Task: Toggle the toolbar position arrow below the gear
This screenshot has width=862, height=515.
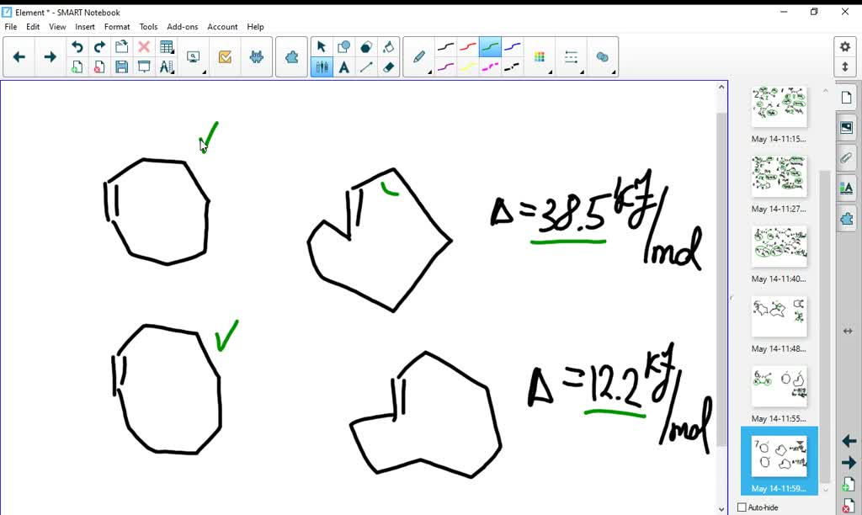Action: (x=846, y=67)
